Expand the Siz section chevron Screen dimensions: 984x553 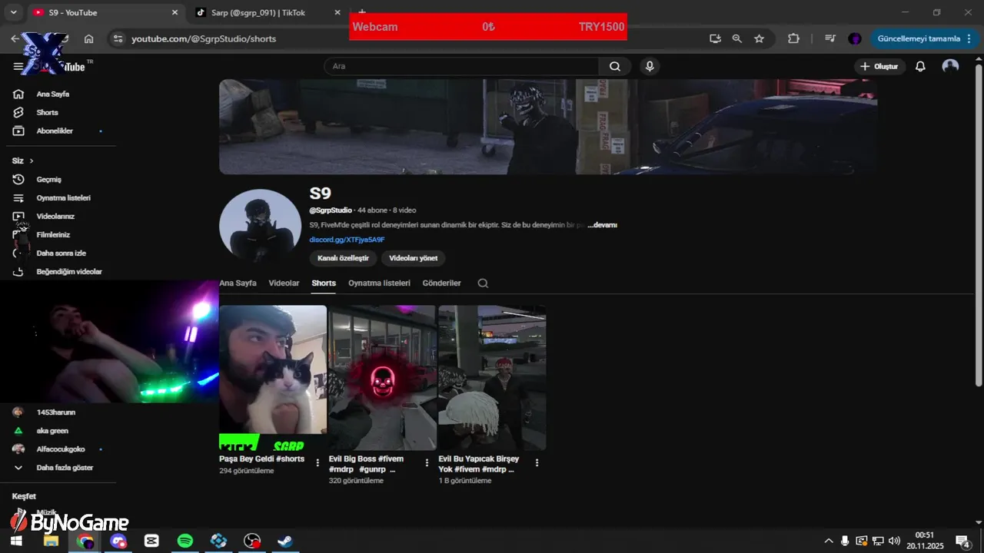pyautogui.click(x=32, y=161)
